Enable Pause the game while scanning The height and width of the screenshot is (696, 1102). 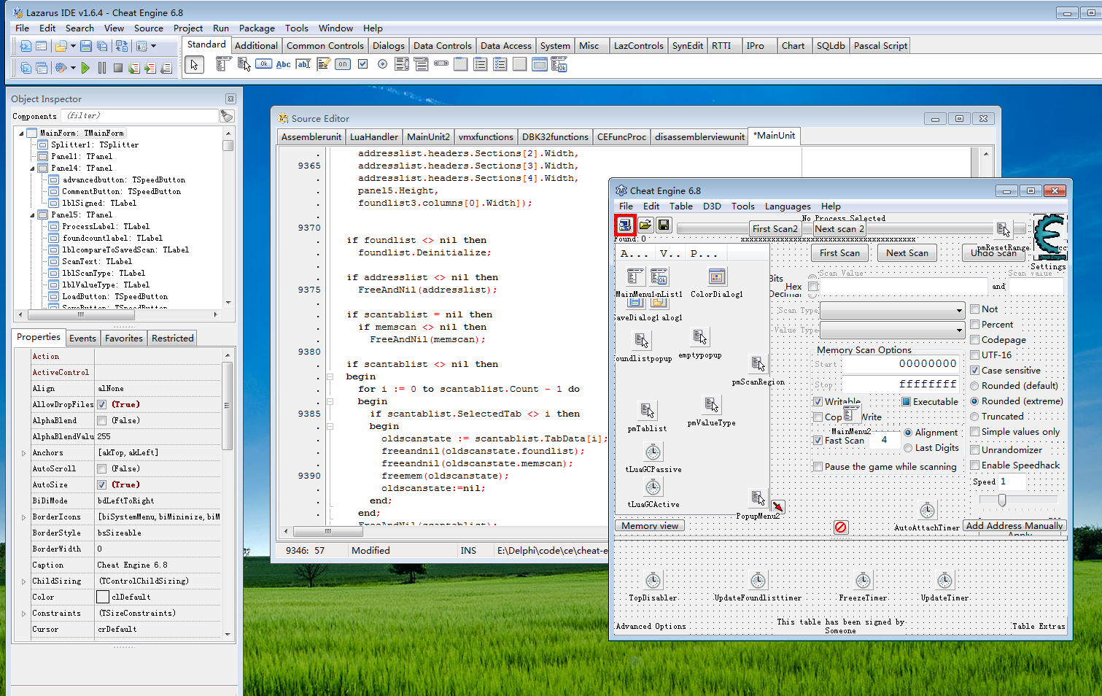(x=818, y=466)
